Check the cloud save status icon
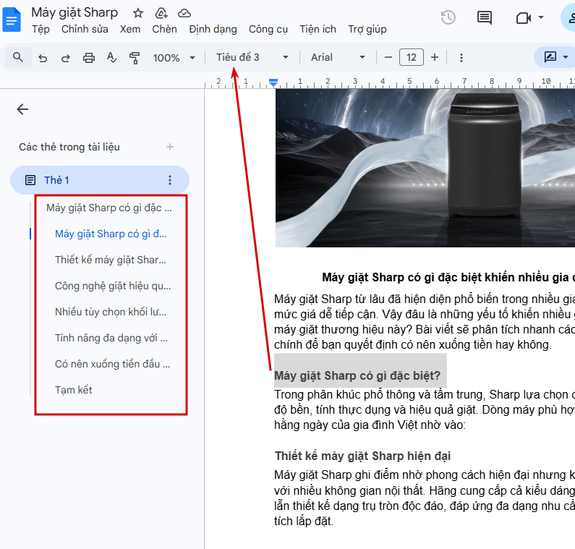Image resolution: width=575 pixels, height=549 pixels. [184, 14]
